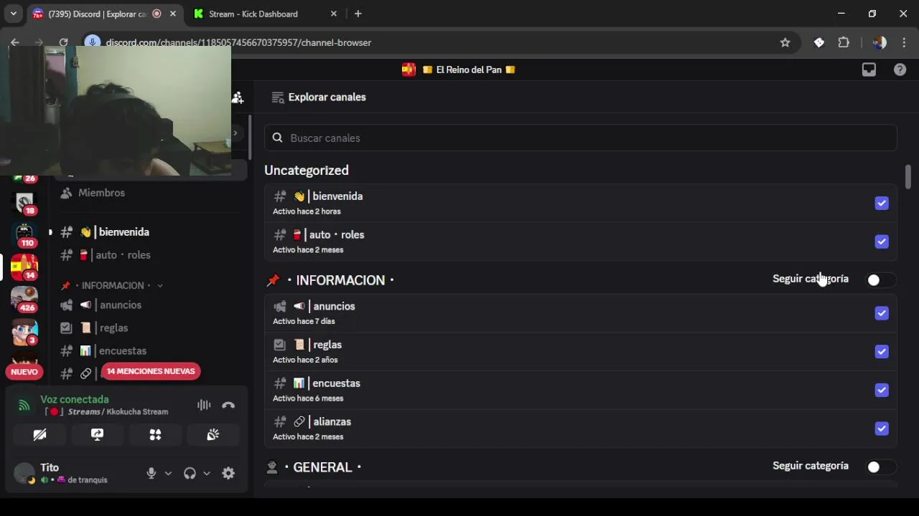Click Voz conectada status text
This screenshot has height=516, width=919.
[75, 399]
